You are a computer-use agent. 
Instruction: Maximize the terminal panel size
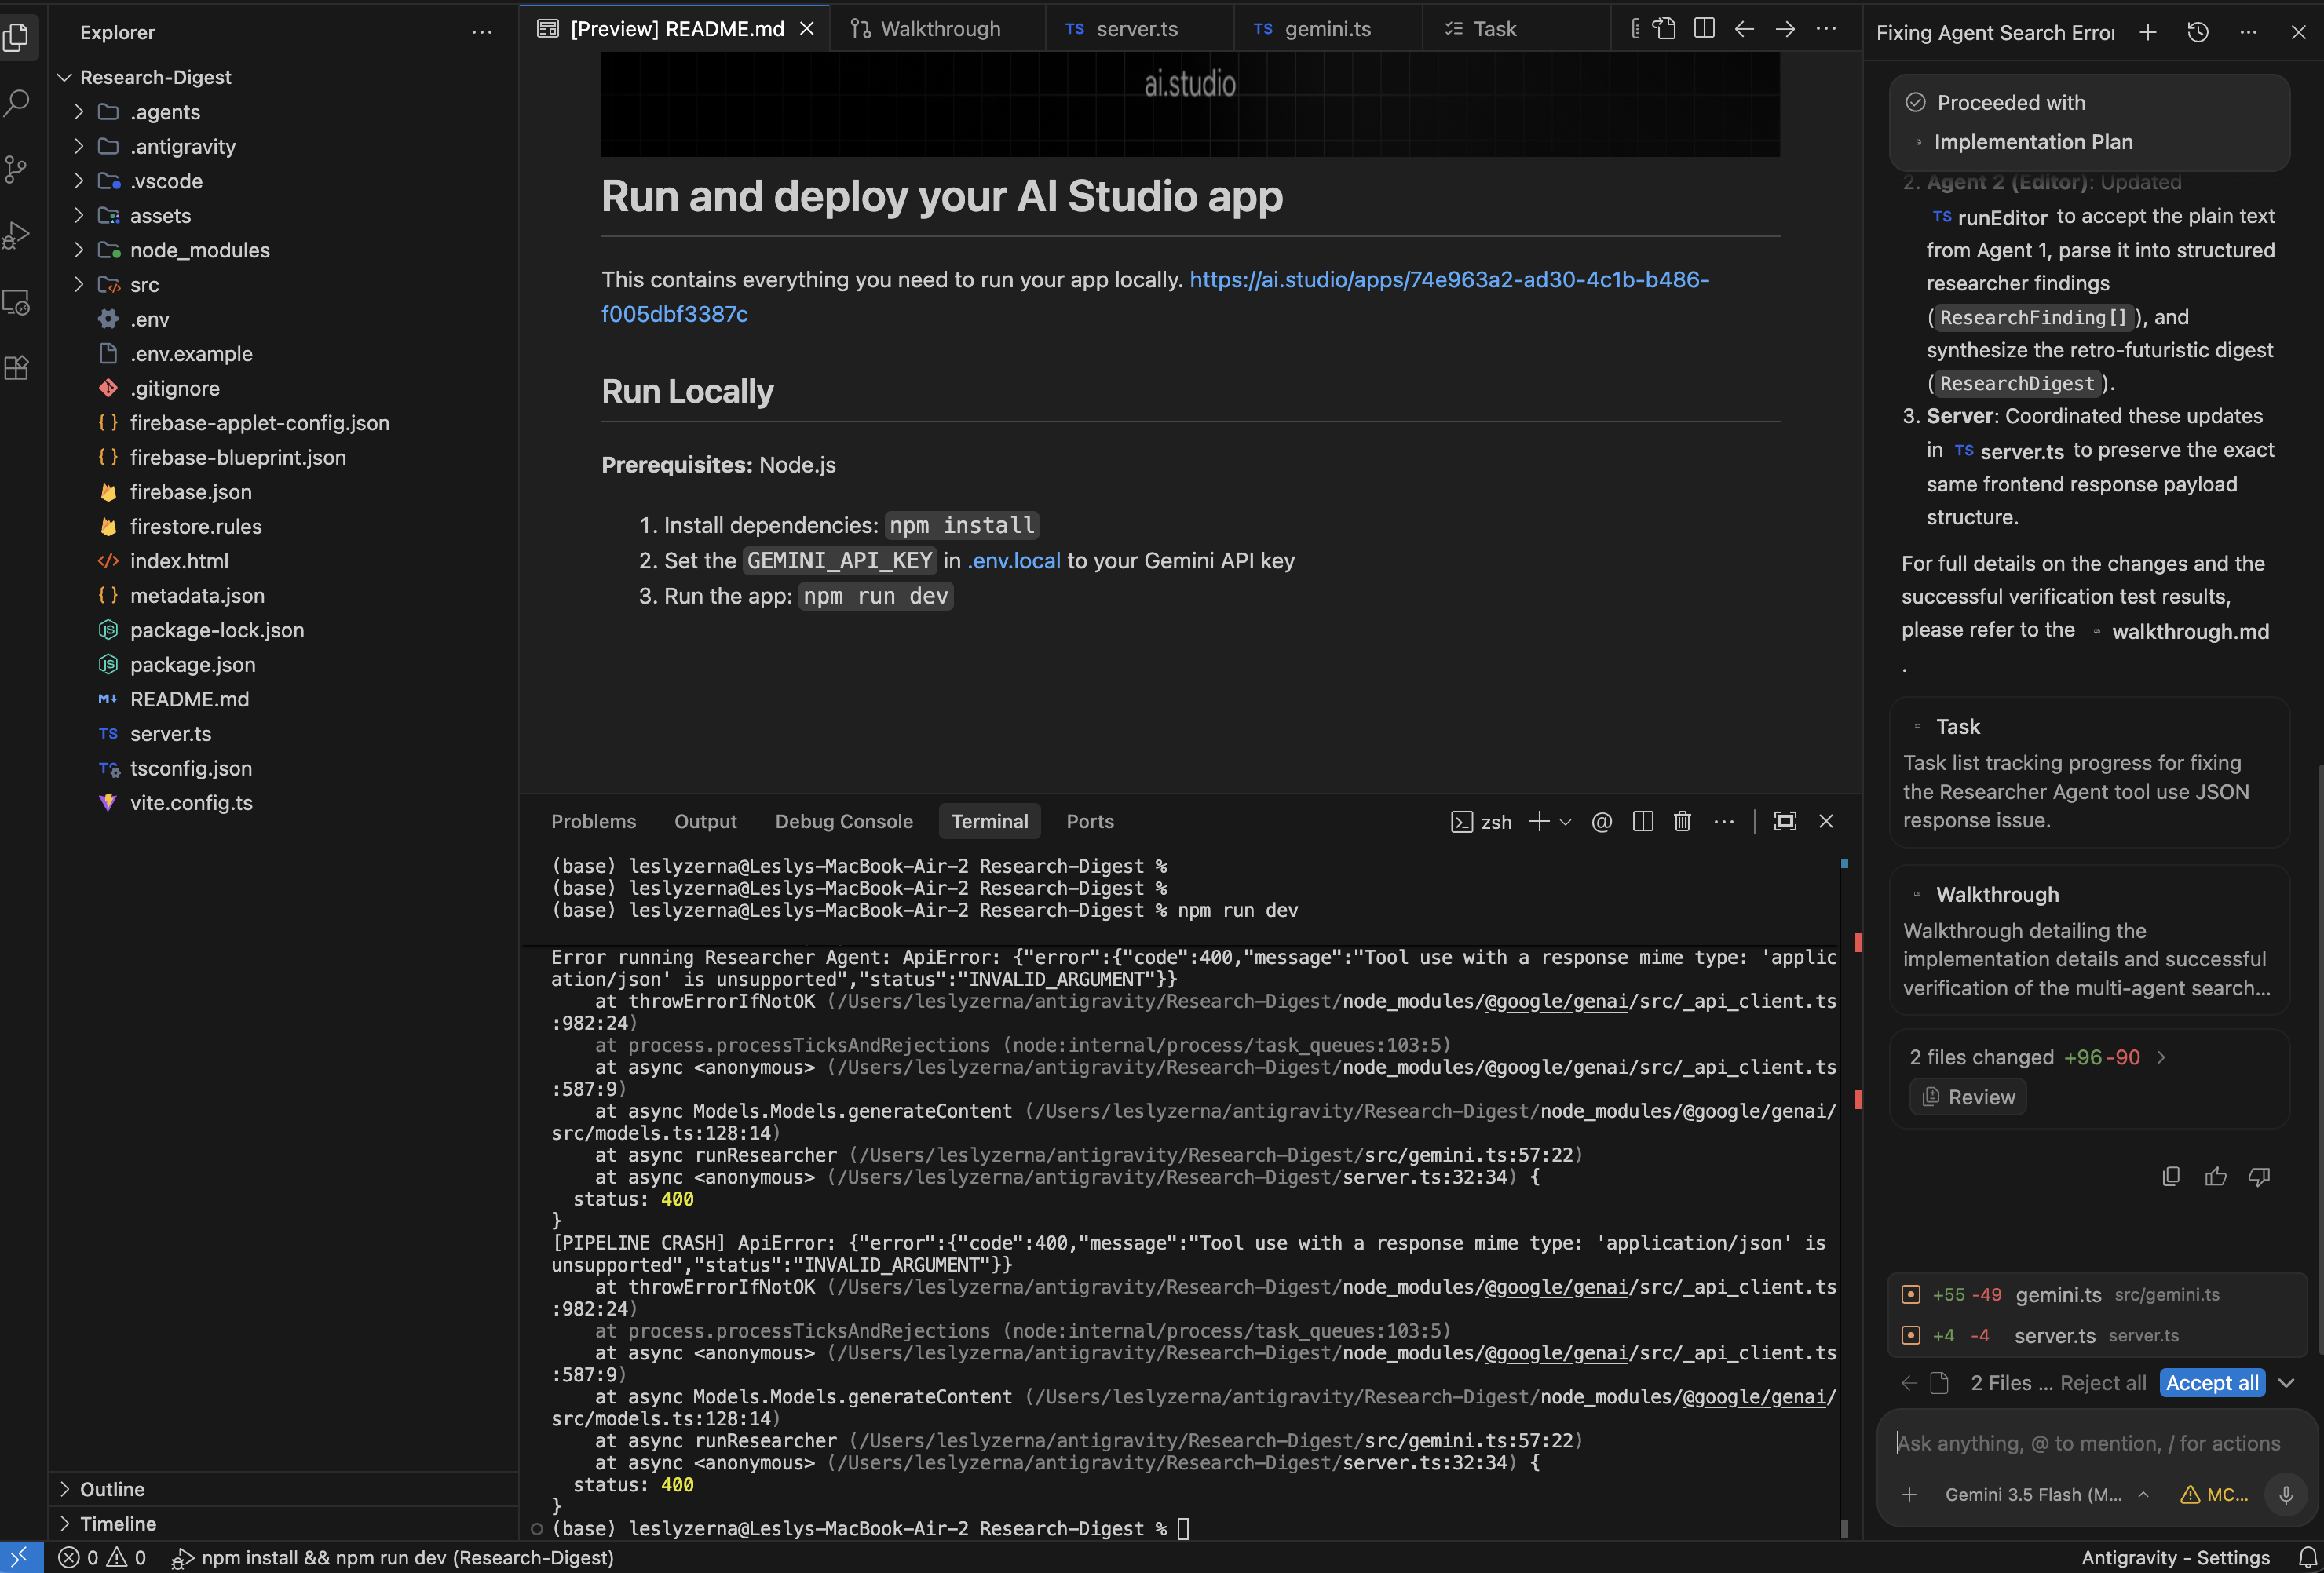(x=1785, y=821)
